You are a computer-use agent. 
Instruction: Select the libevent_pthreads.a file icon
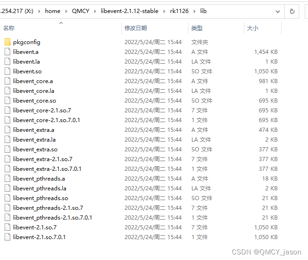(7, 178)
